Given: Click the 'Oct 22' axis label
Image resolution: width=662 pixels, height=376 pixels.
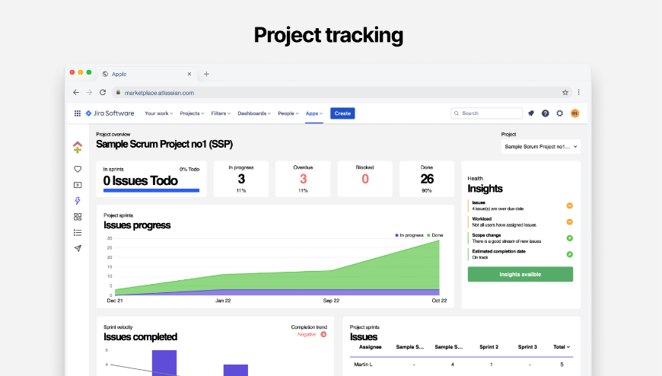Looking at the screenshot, I should (x=439, y=301).
